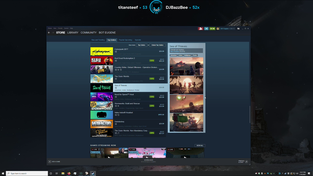Switch to Popular Upcoming tab
Viewport: 313px width, 176px height.
tap(125, 40)
